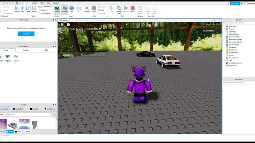
Task: Expand the StarterGui tree node
Action: 224,47
